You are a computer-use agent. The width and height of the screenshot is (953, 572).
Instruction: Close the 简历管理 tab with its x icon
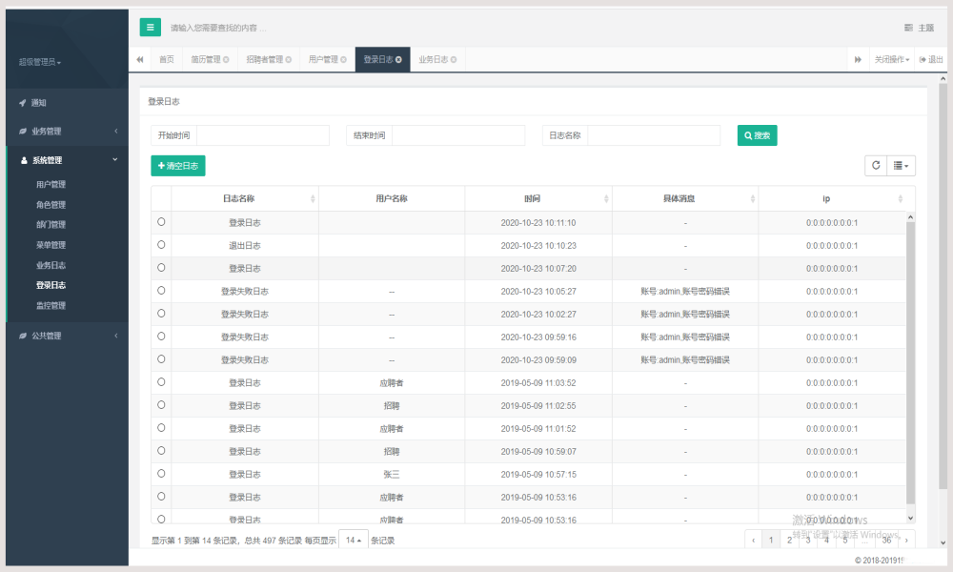click(x=226, y=59)
